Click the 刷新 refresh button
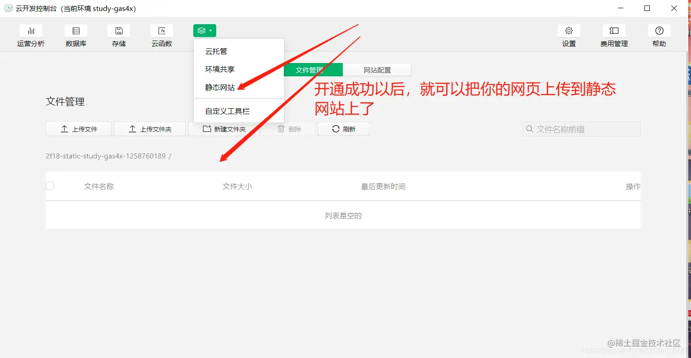Screen dimensions: 691x358 point(344,129)
